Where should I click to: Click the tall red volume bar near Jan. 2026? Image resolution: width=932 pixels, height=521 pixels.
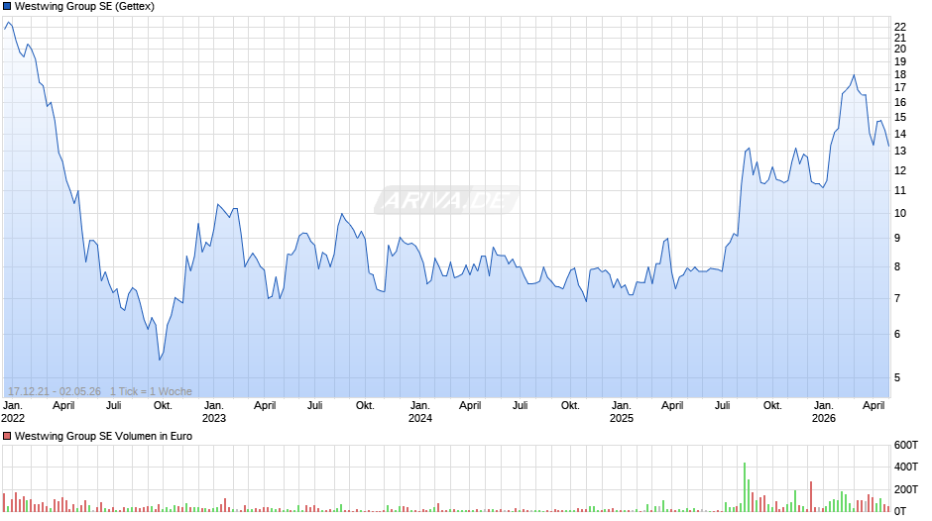pyautogui.click(x=811, y=496)
